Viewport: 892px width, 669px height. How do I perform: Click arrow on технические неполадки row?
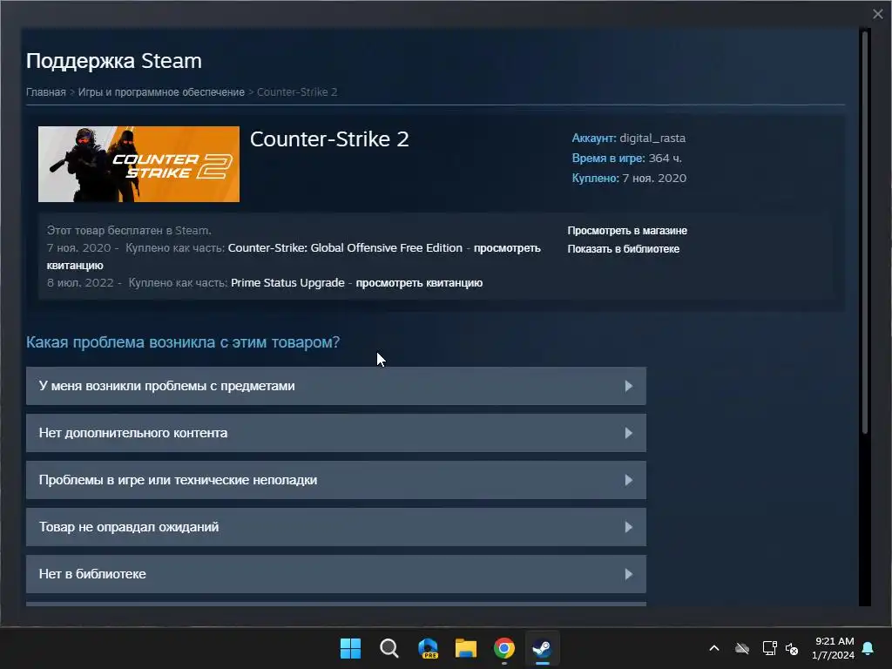(629, 480)
